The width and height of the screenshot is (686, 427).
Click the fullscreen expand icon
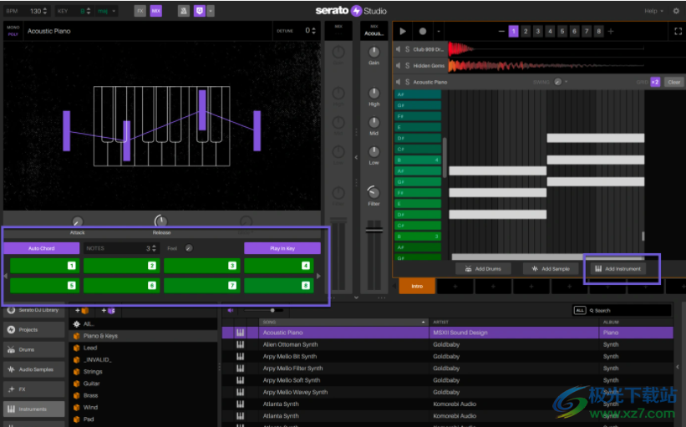point(678,31)
